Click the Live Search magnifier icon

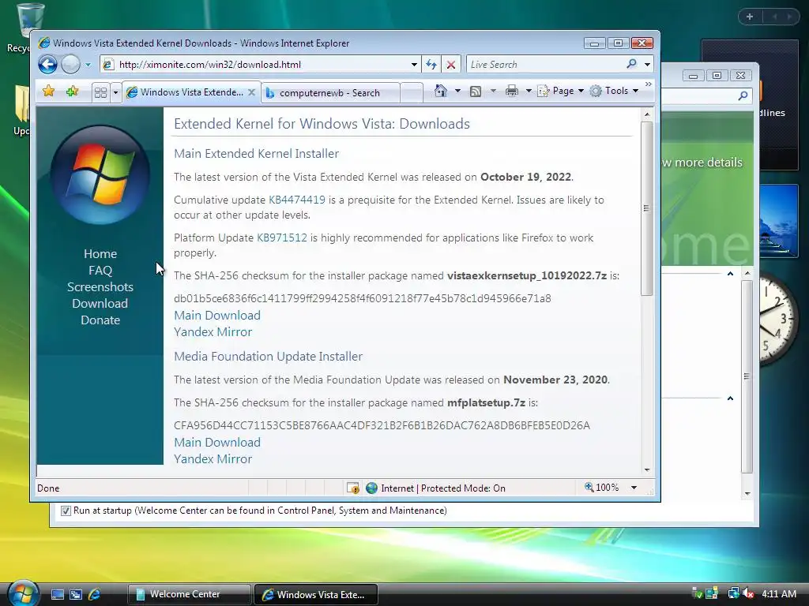631,64
